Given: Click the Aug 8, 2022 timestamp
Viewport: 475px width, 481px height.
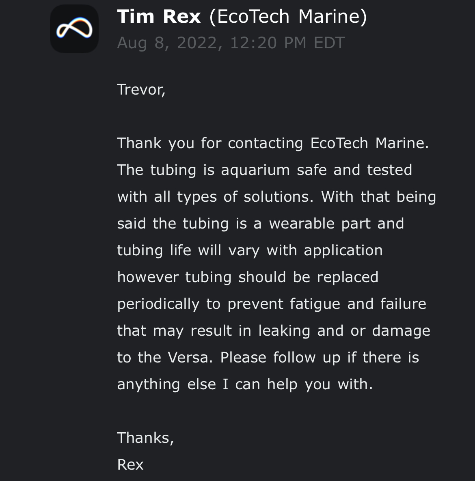Looking at the screenshot, I should [231, 43].
